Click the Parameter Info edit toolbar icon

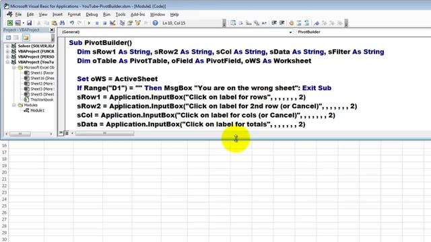tap(257, 23)
